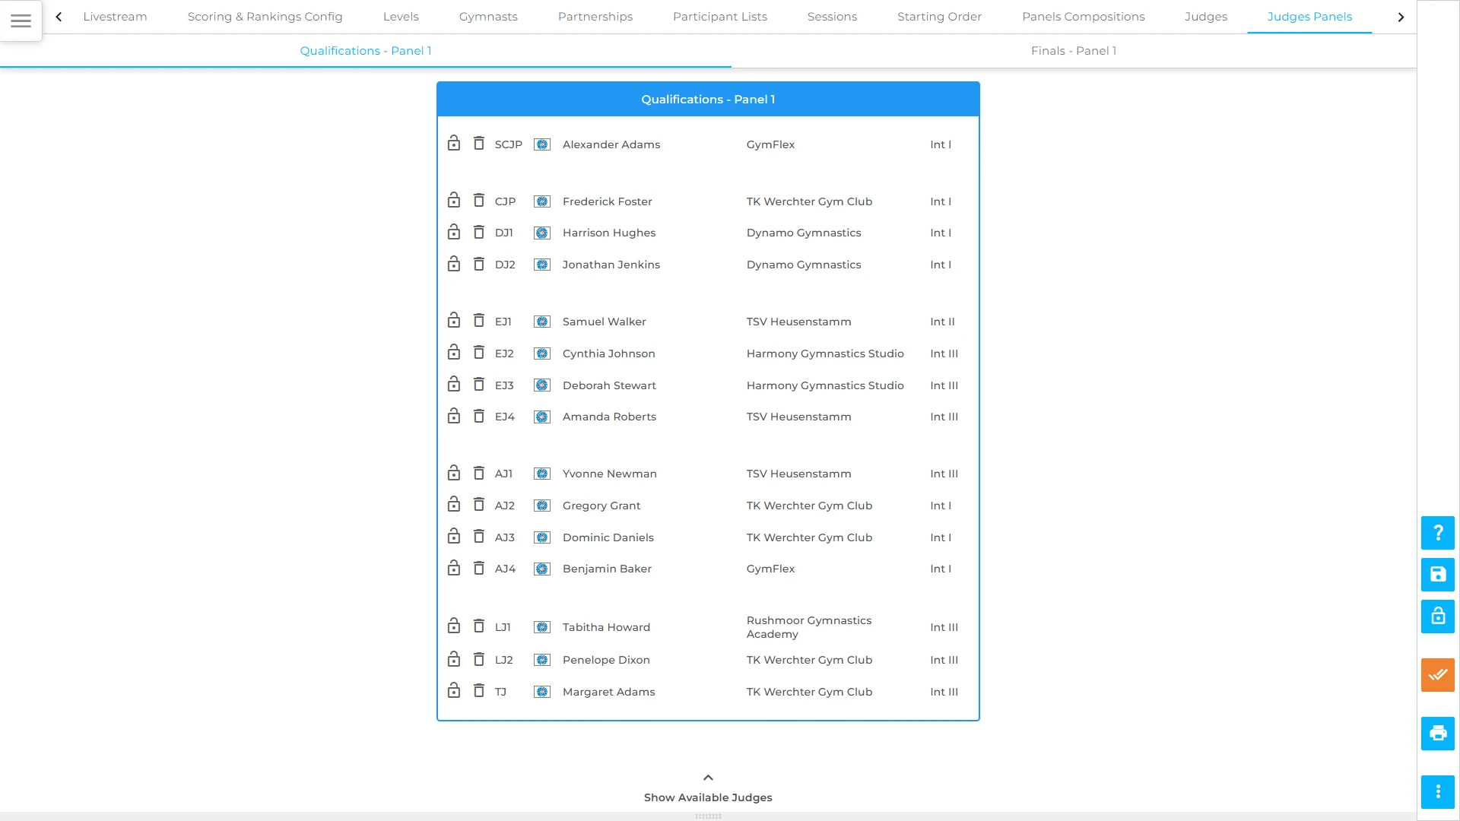Toggle lock for AJ1 Yvonne Newman
This screenshot has width=1460, height=821.
[x=454, y=473]
